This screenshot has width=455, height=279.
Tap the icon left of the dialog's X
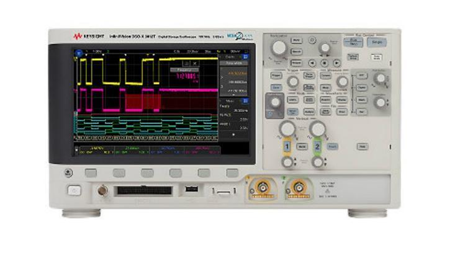[x=187, y=63]
